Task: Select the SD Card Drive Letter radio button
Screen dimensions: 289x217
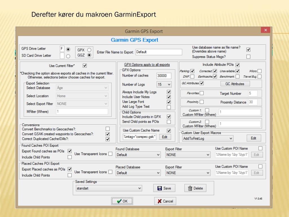Action: tap(68, 56)
